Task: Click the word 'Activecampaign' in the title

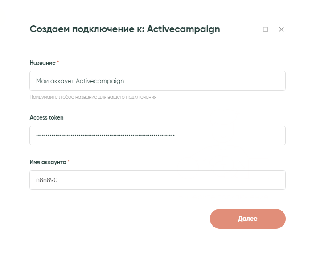Action: point(183,29)
